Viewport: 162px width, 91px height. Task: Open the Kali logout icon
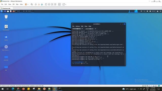(160, 11)
